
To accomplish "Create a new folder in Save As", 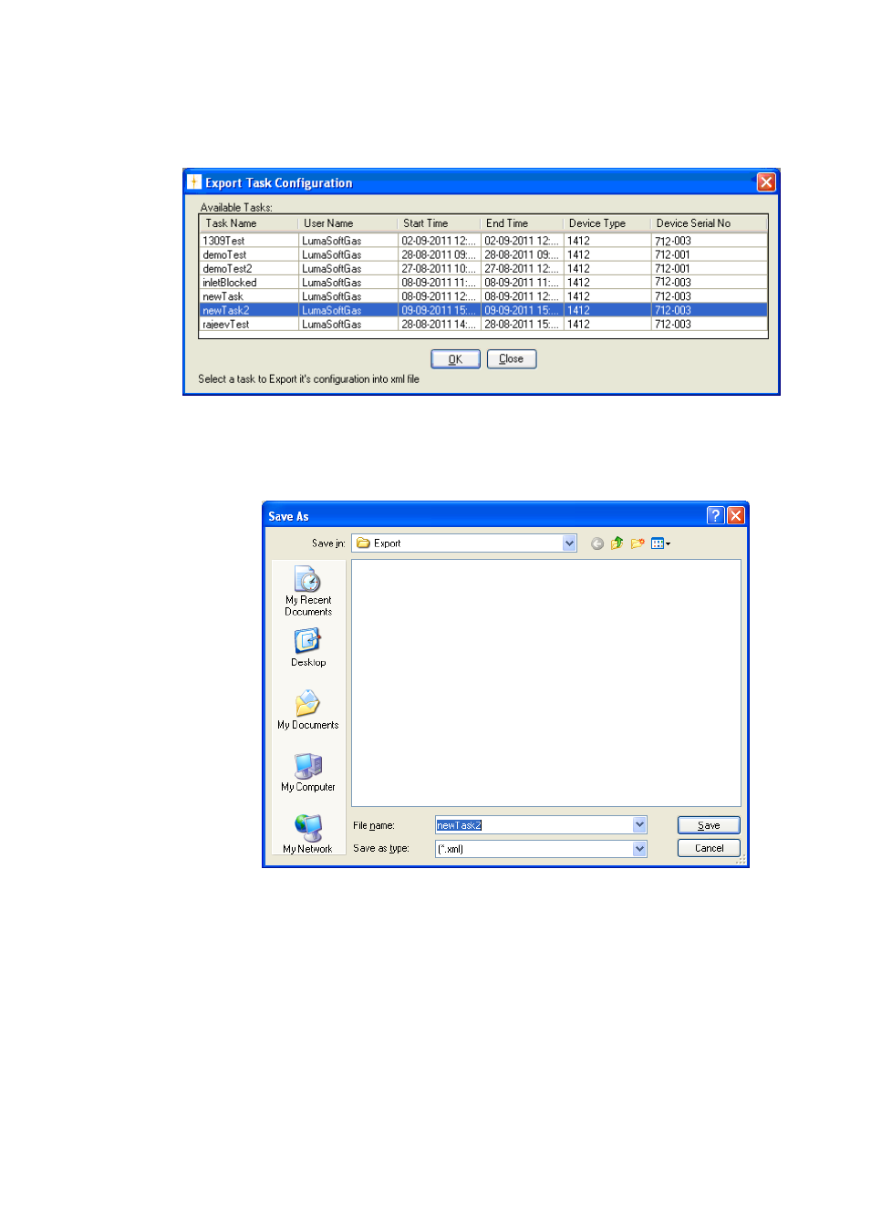I will tap(638, 543).
